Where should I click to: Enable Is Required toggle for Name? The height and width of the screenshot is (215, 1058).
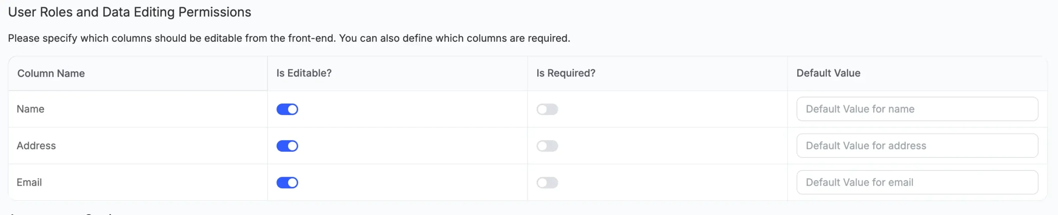(x=547, y=109)
